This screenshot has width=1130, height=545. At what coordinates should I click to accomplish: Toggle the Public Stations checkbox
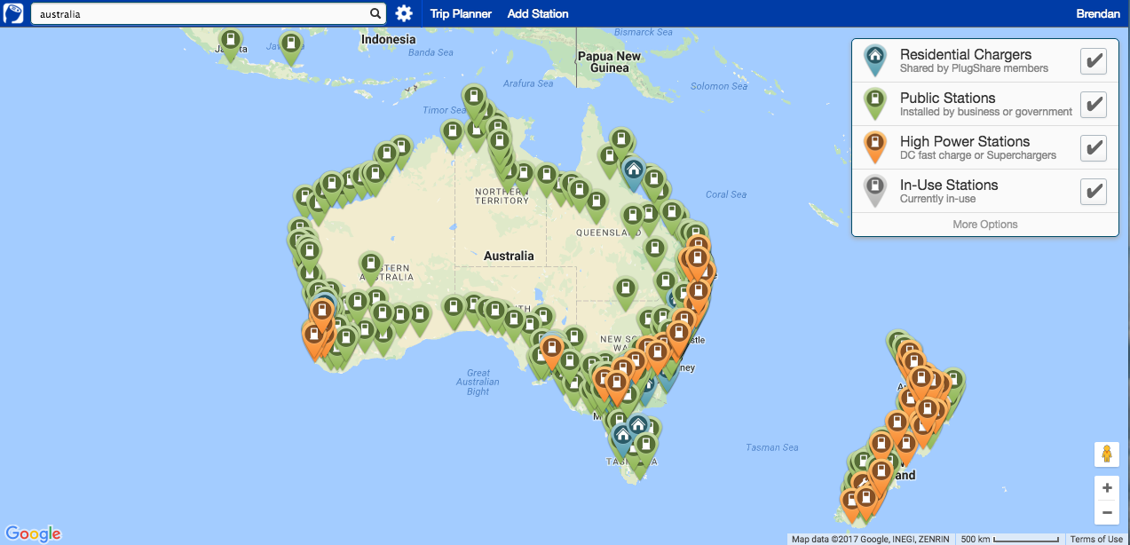1094,105
